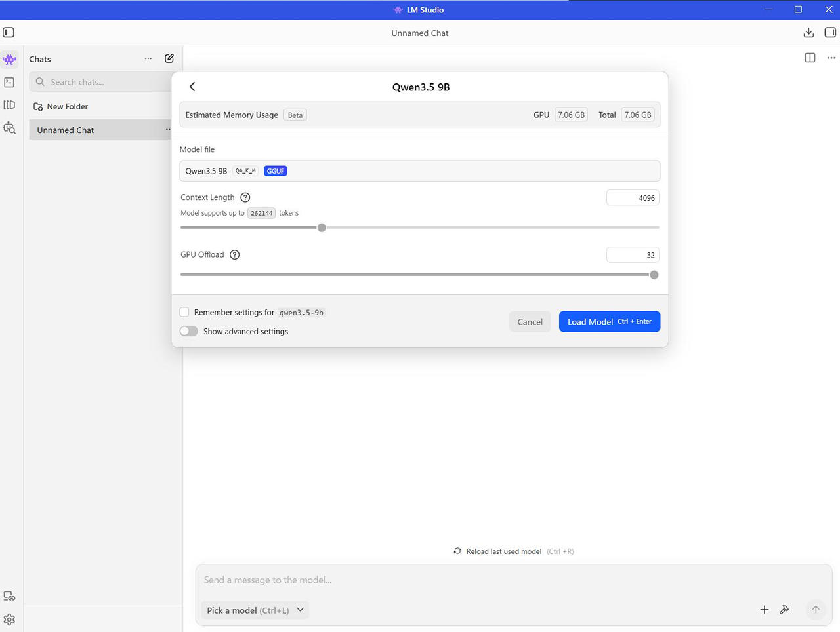Click the blue Load Model button
The image size is (840, 632).
tap(609, 322)
